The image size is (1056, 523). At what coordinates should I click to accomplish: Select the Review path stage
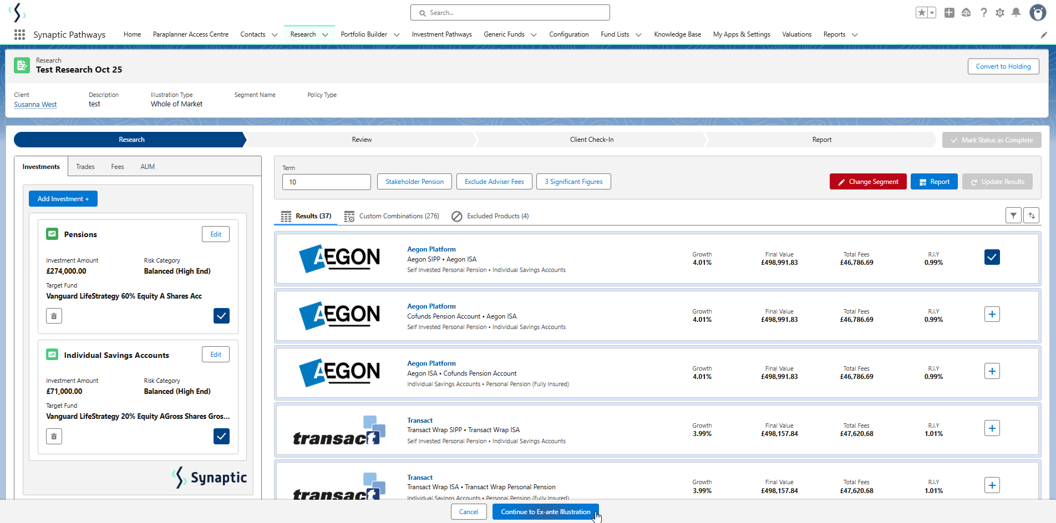[x=362, y=140]
